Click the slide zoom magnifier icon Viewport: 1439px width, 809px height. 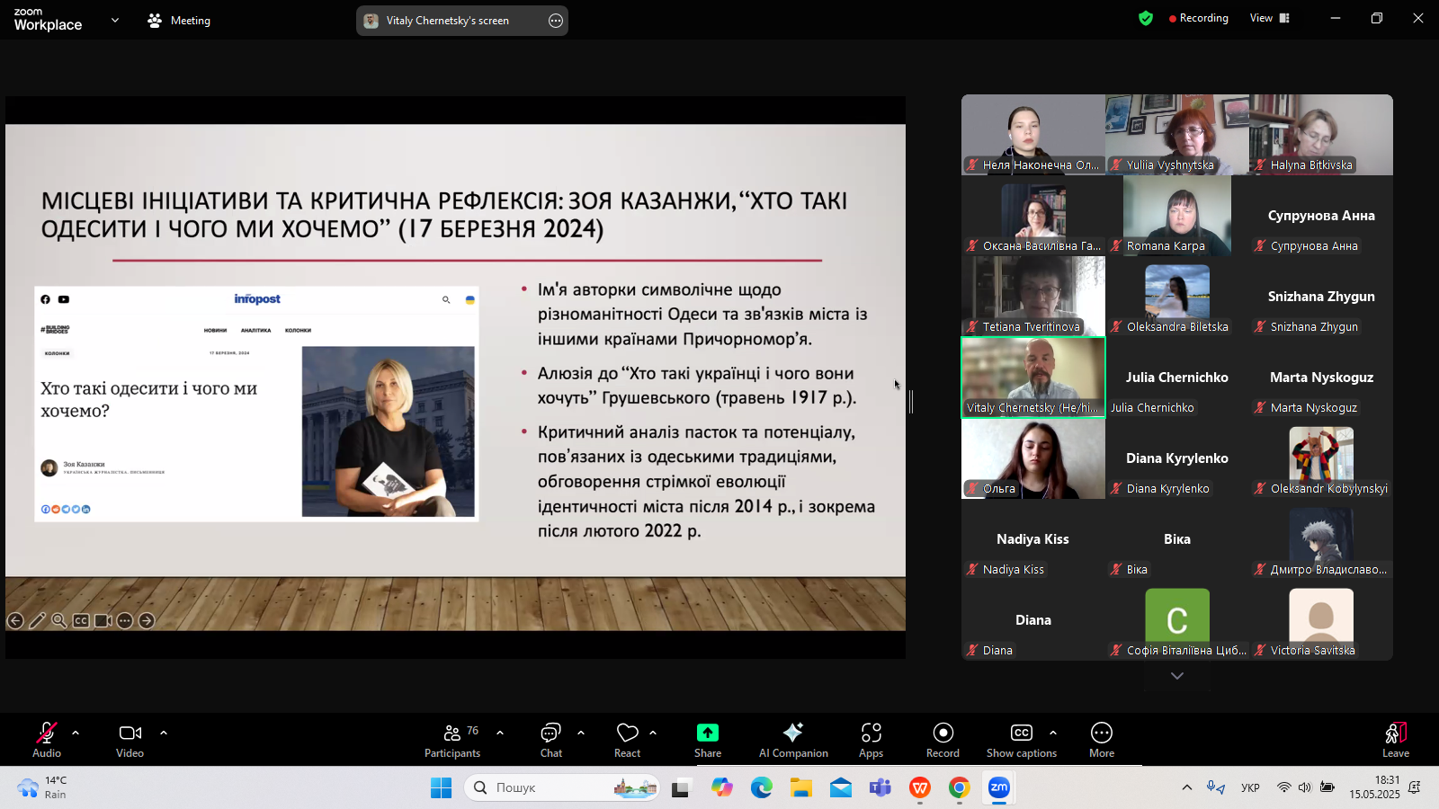pos(59,620)
